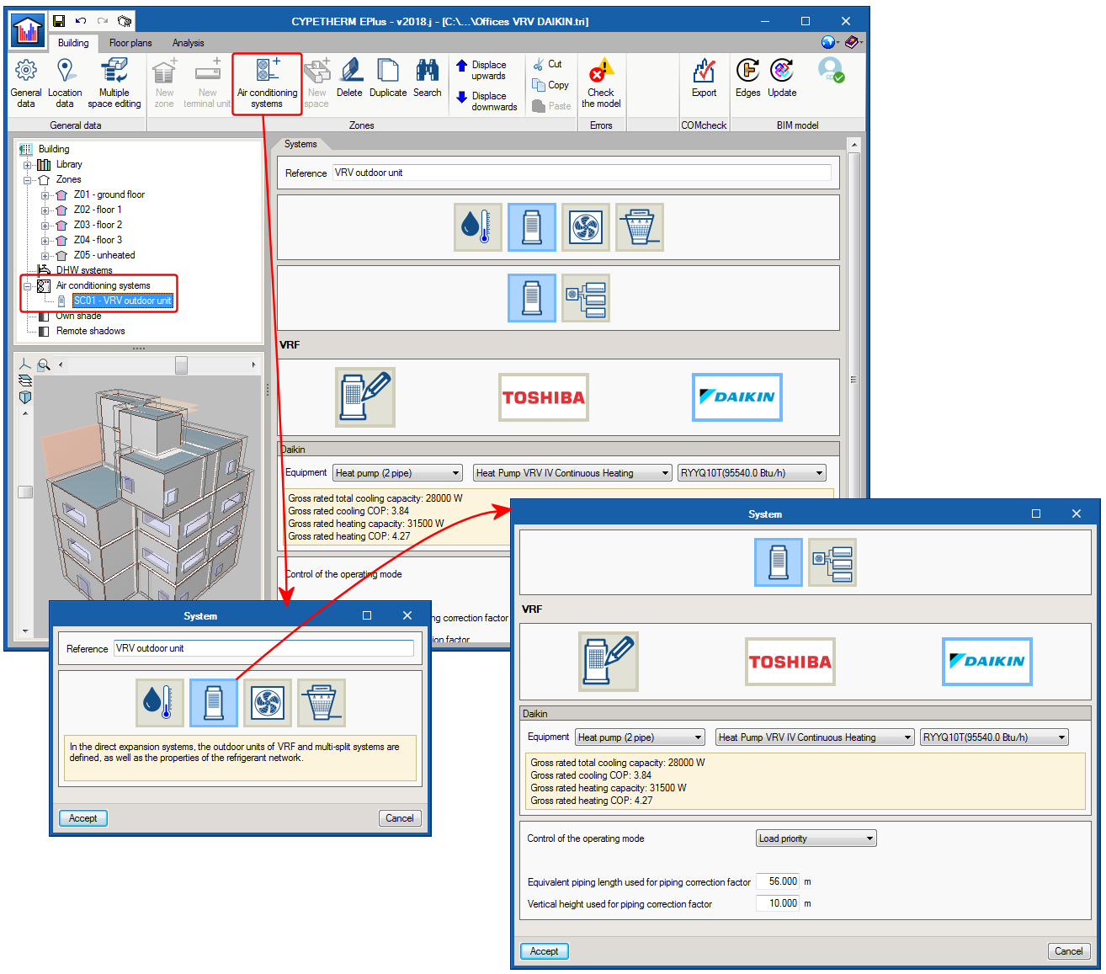Image resolution: width=1106 pixels, height=974 pixels.
Task: Click the Air conditioning systems toolbar icon
Action: click(267, 82)
